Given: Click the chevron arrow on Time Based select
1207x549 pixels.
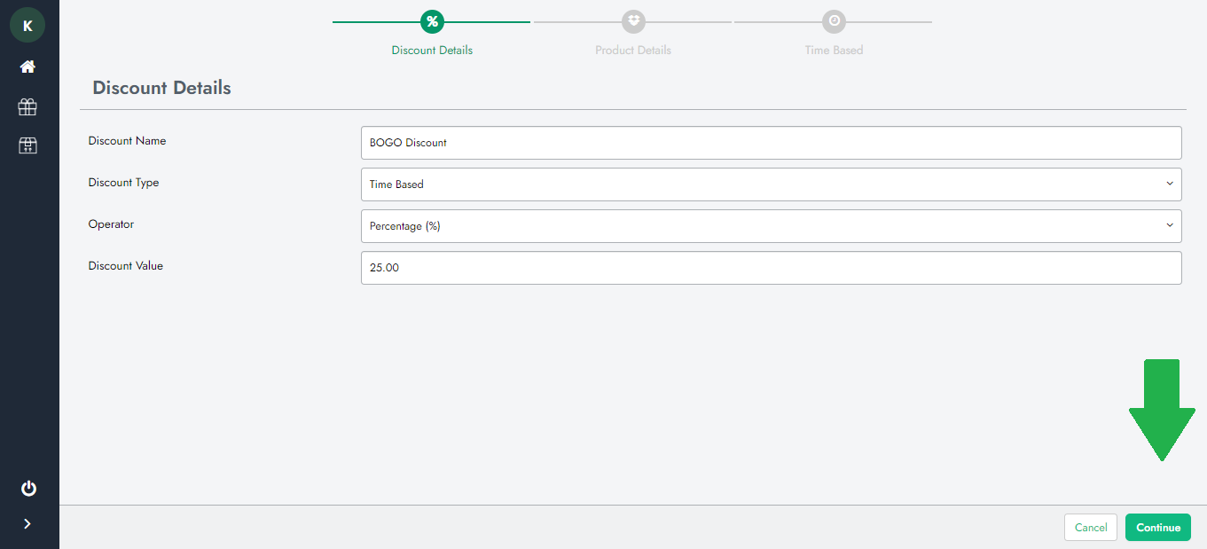Looking at the screenshot, I should (1169, 184).
